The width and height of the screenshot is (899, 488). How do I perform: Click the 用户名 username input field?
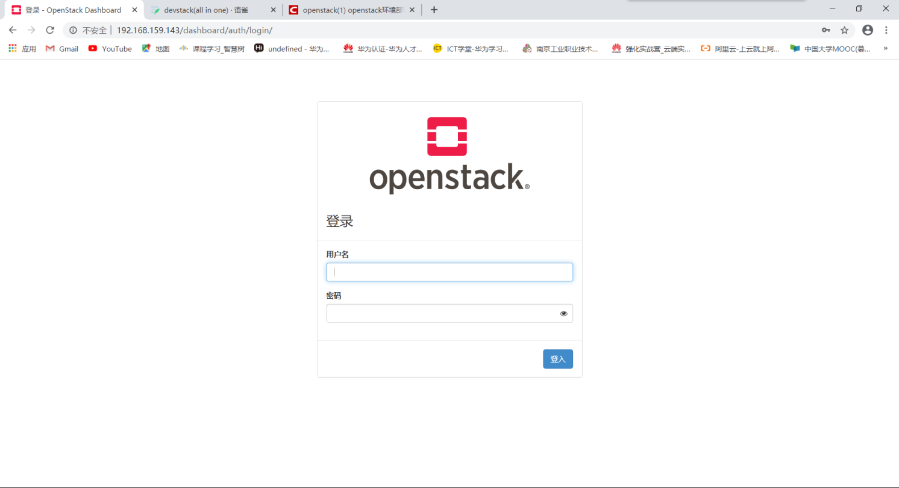coord(449,272)
